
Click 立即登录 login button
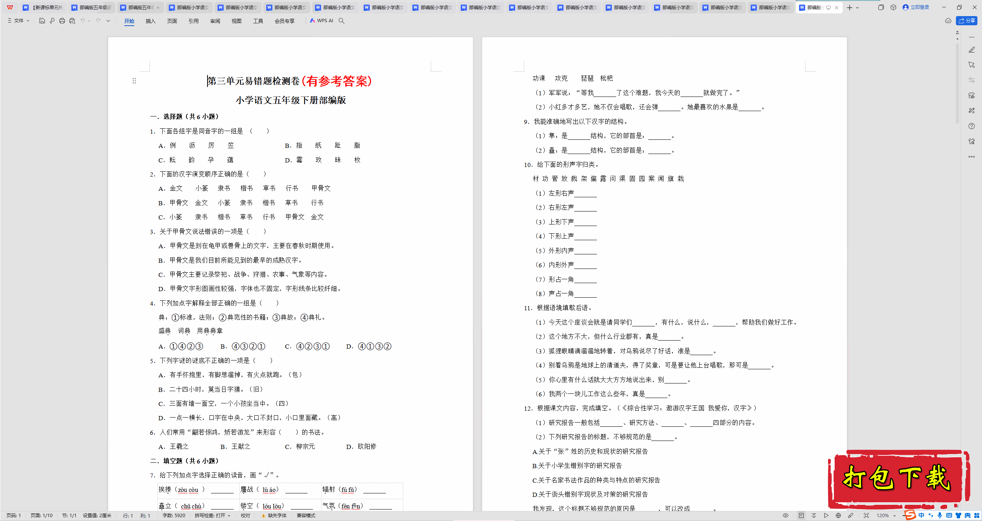pyautogui.click(x=916, y=7)
